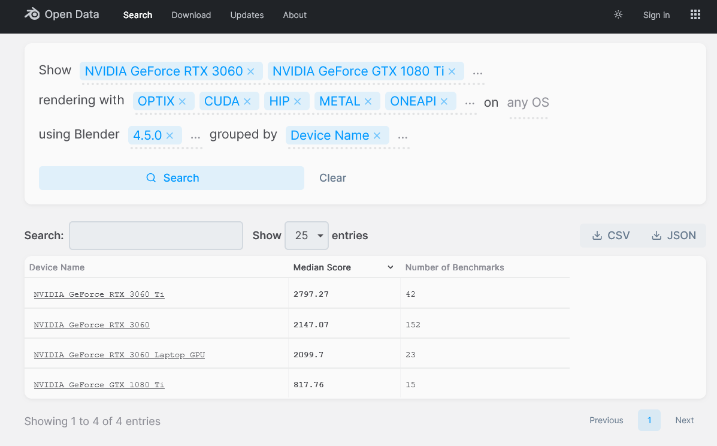Click the CSV download icon
717x446 pixels.
pyautogui.click(x=597, y=236)
